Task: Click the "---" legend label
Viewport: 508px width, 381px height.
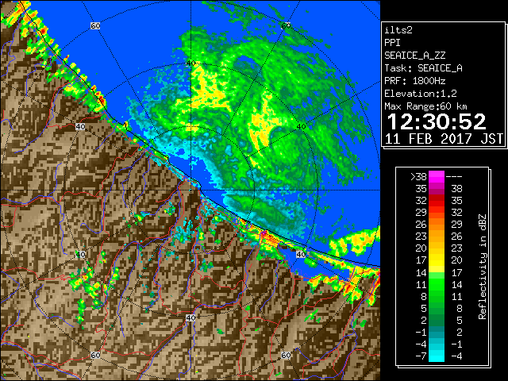Action: click(x=454, y=177)
